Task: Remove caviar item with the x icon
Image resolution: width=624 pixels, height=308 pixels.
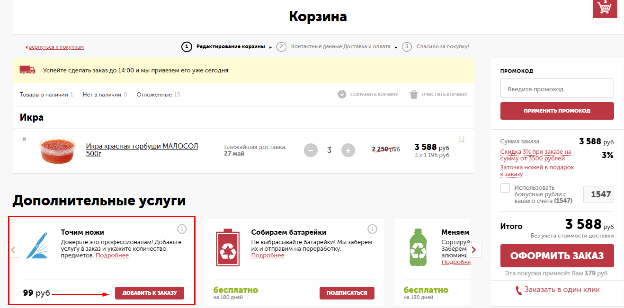Action: [24, 139]
